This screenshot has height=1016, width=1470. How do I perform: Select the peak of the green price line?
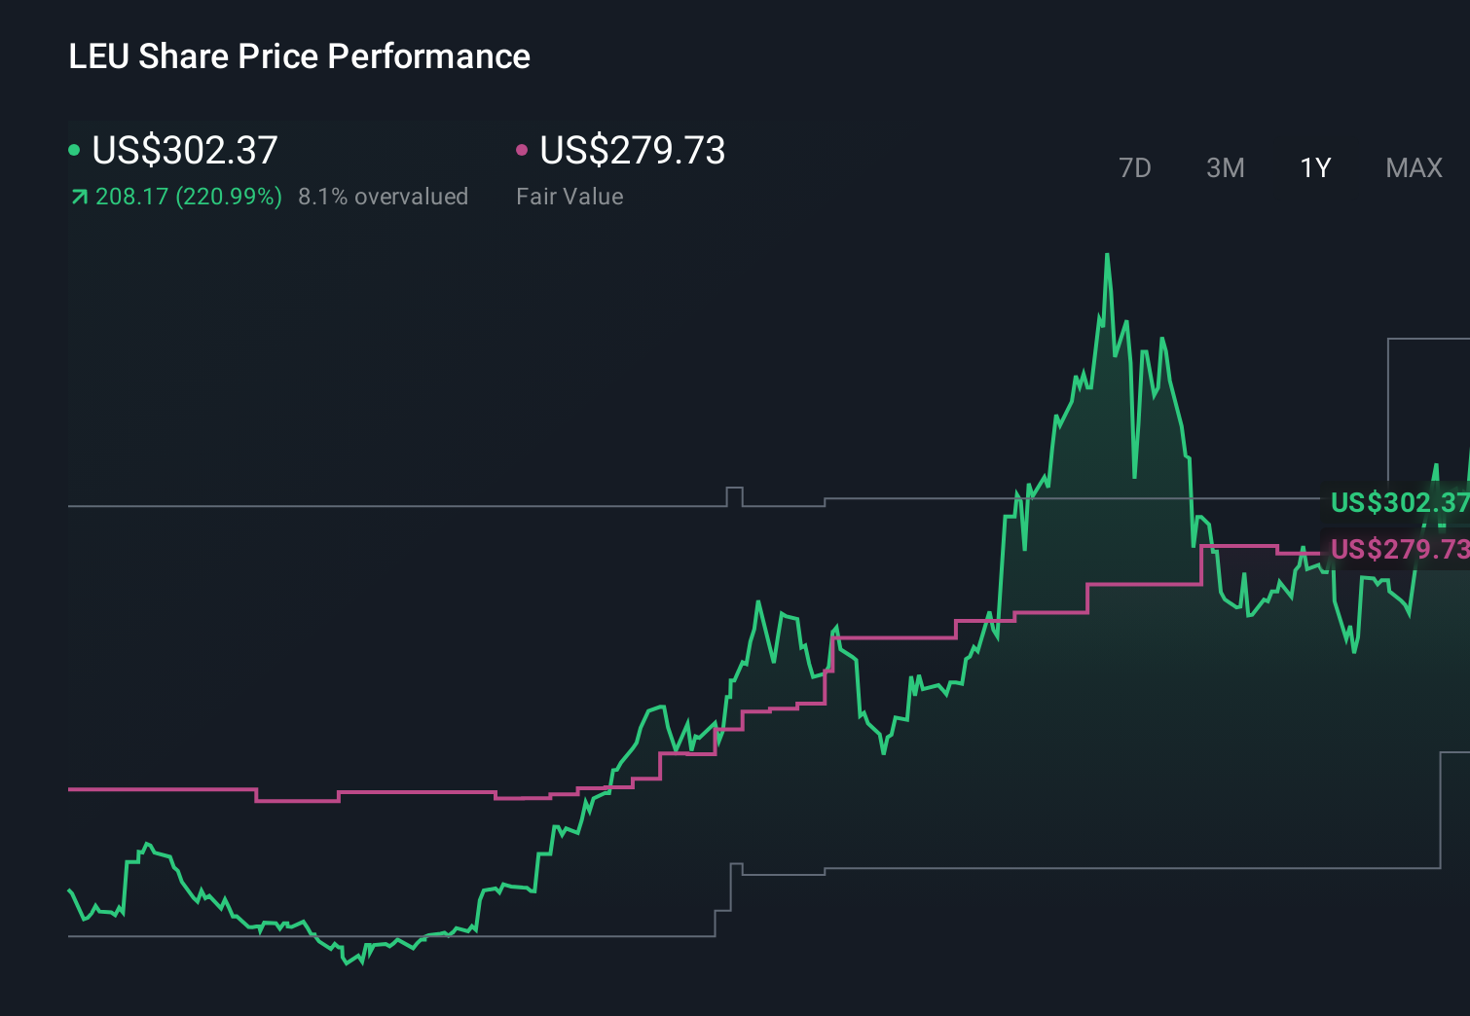pyautogui.click(x=1108, y=253)
